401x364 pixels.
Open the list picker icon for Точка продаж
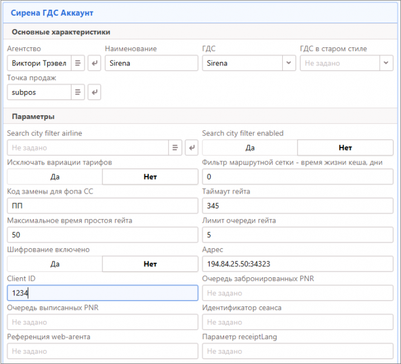[78, 92]
